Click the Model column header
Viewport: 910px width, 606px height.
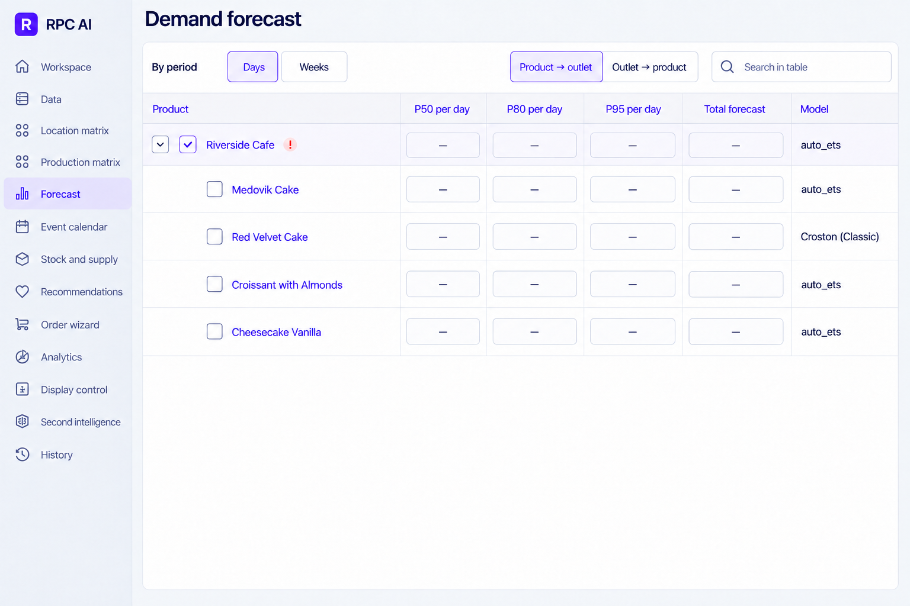click(814, 109)
